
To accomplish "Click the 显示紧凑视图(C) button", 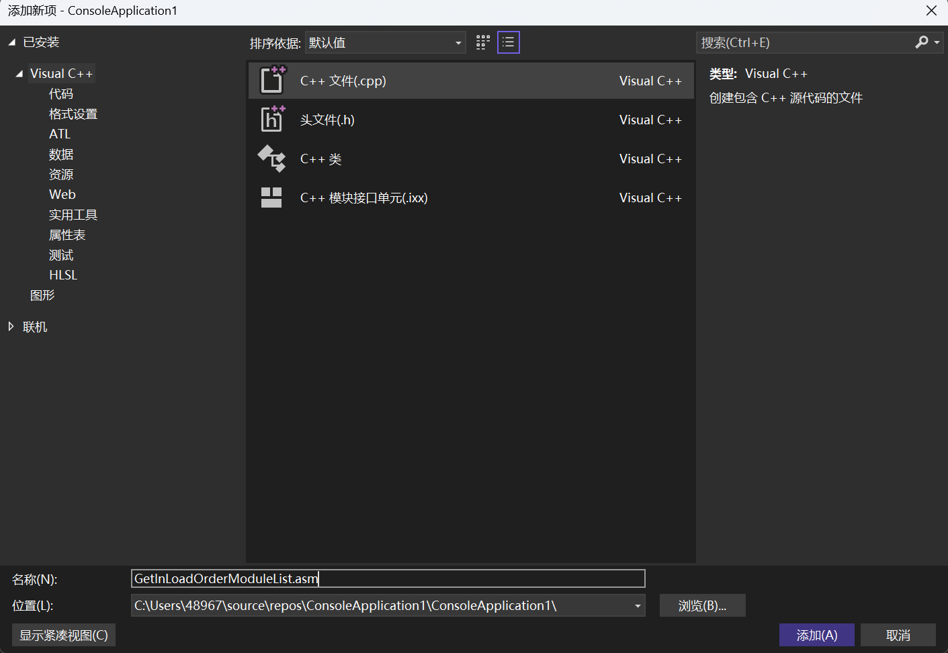I will tap(64, 635).
